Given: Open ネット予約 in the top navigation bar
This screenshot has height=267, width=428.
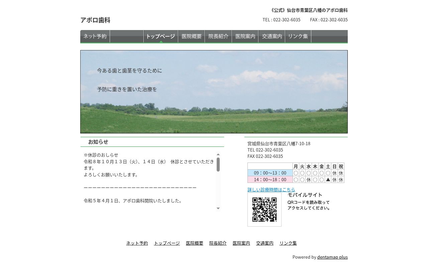Looking at the screenshot, I should point(95,36).
